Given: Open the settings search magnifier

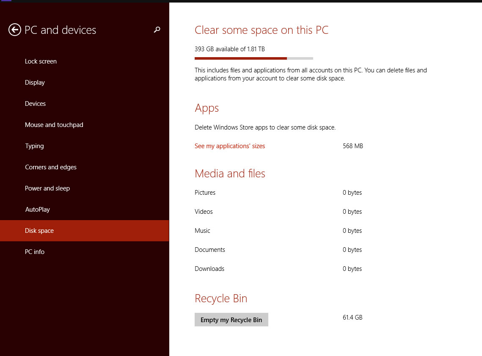Looking at the screenshot, I should [157, 30].
